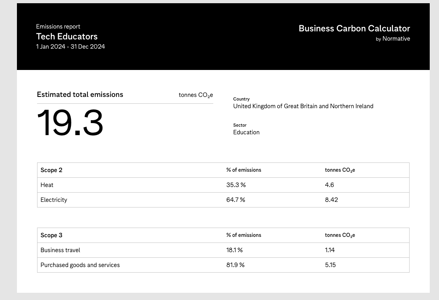Screen dimensions: 439x300
Task: Click the date range '1 Jan 2024 - 31 Dec 2024'
Action: 70,46
